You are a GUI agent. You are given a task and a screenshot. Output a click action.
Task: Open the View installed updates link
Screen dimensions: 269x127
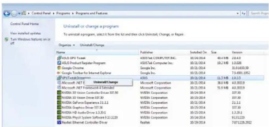click(x=26, y=33)
